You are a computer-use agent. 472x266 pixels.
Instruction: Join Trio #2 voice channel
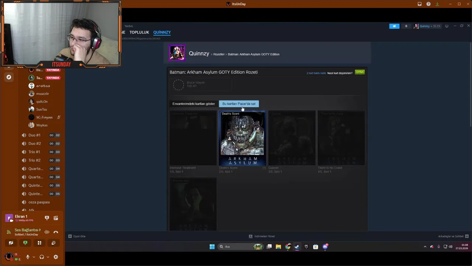pyautogui.click(x=41, y=160)
